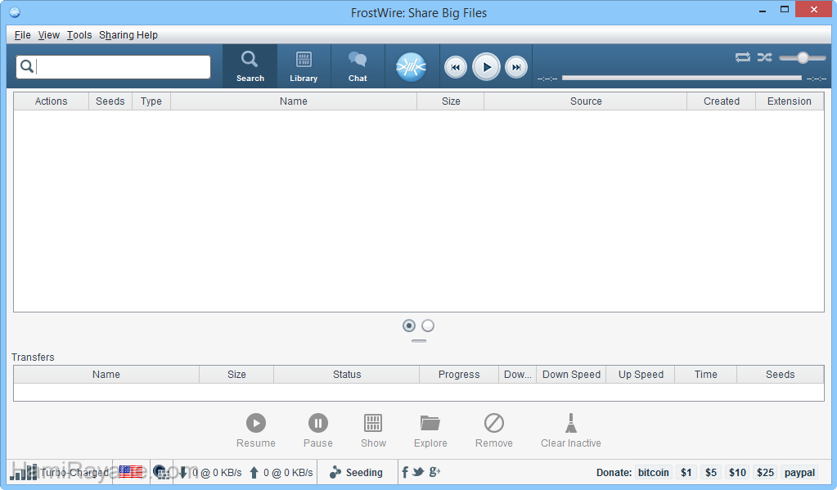Click the $10 donate button
The width and height of the screenshot is (837, 490).
point(737,472)
